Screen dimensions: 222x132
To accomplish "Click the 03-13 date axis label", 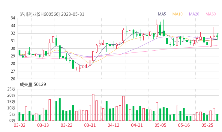I will tap(43, 125).
